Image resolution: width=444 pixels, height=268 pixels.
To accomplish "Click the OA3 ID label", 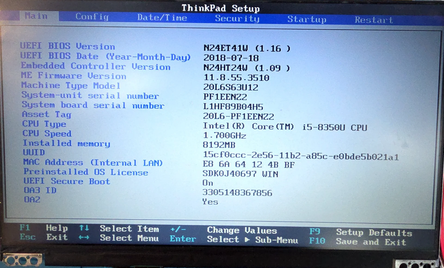I will pyautogui.click(x=40, y=190).
